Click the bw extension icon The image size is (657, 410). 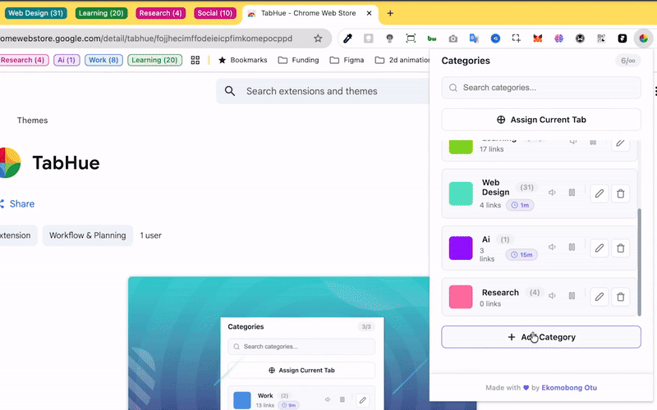pyautogui.click(x=432, y=39)
